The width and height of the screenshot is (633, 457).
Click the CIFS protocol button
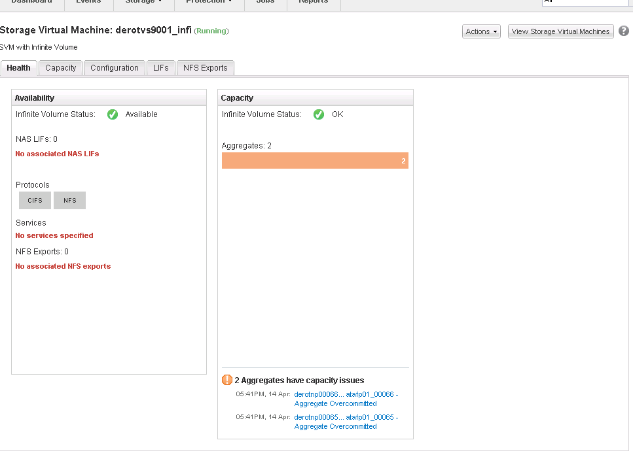[35, 201]
